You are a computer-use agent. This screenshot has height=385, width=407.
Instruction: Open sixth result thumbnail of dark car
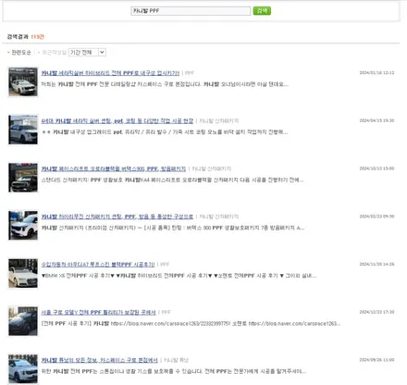pyautogui.click(x=23, y=321)
